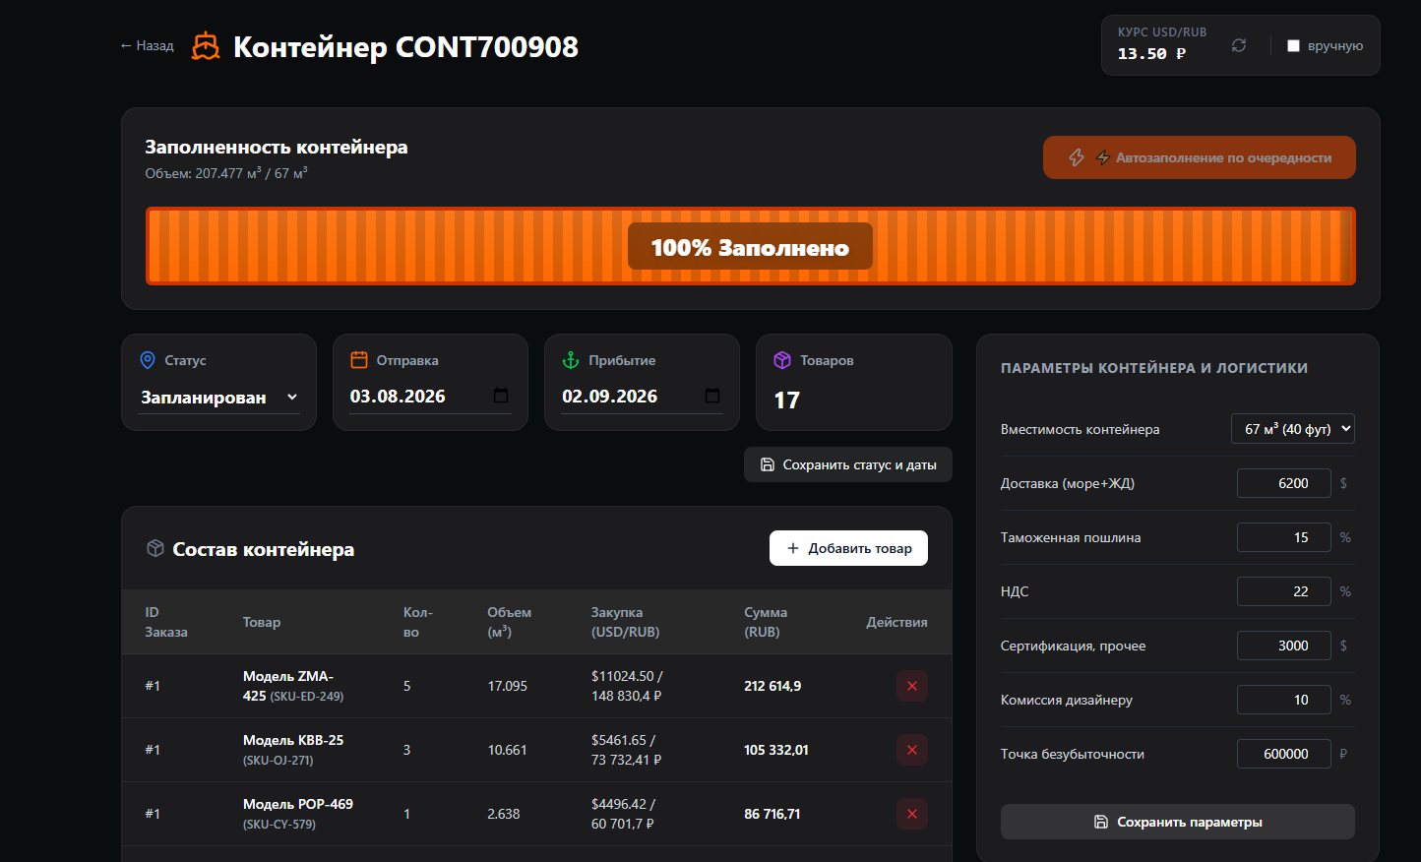
Task: Click the Заполненность контейнера heading
Action: click(277, 147)
